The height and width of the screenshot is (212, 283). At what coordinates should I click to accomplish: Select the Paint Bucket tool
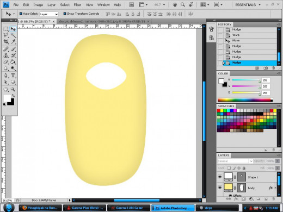13,62
